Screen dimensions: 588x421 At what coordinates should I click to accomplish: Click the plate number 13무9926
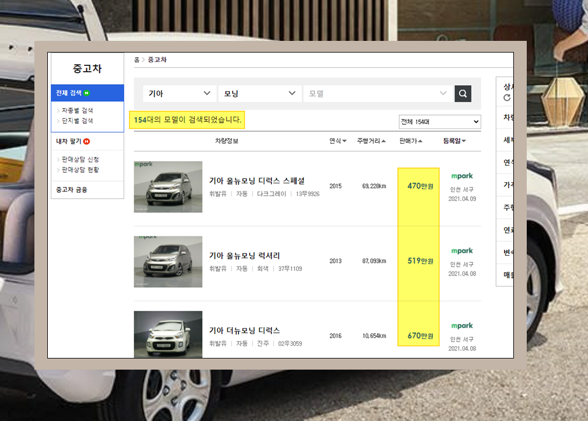[x=308, y=194]
